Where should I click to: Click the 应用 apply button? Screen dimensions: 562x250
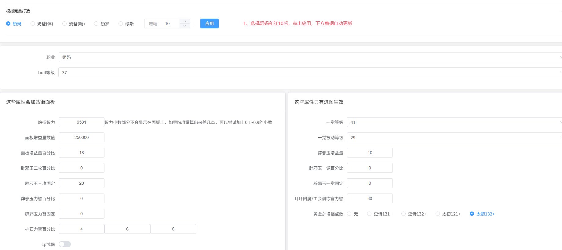tap(210, 24)
